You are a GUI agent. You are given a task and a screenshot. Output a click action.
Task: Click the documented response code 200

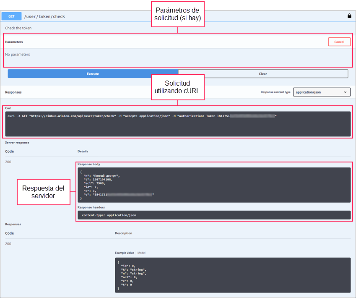[8, 244]
